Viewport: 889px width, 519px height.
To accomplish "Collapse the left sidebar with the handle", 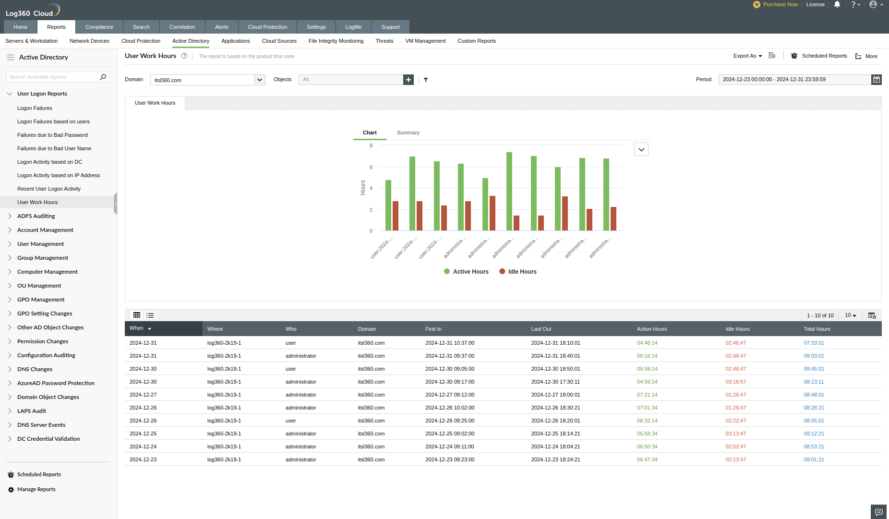I will [116, 204].
